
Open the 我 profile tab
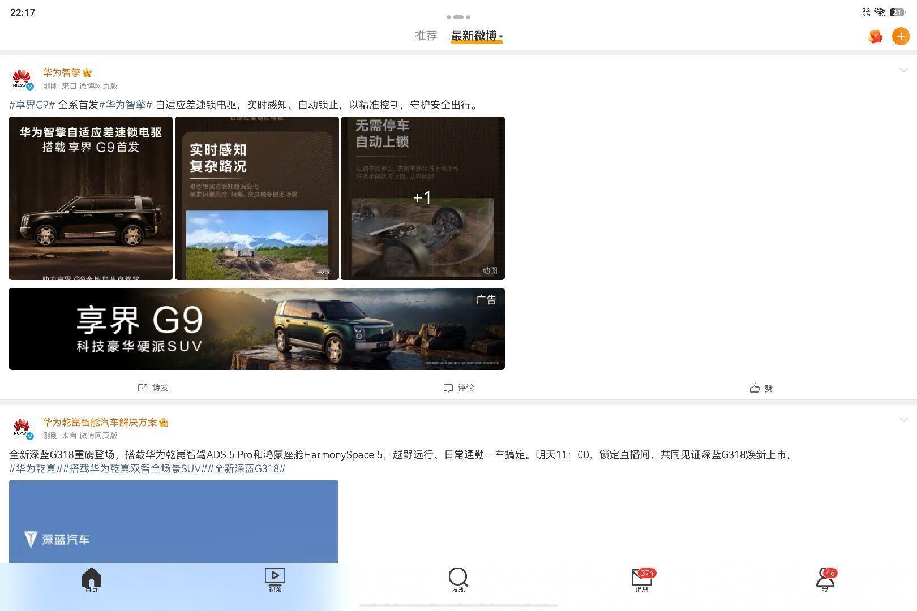[x=826, y=580]
